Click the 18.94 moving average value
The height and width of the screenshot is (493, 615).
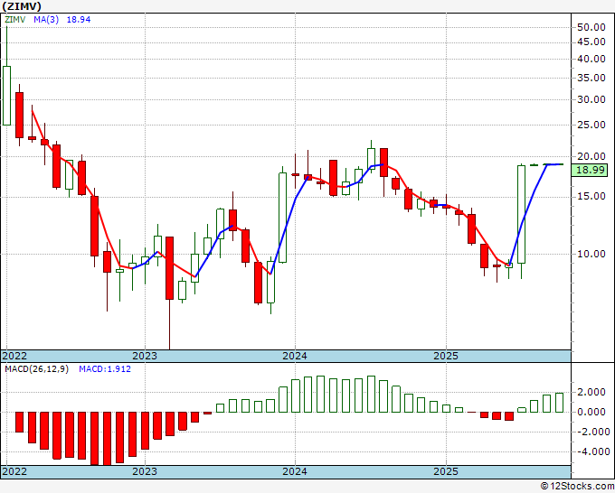pos(79,20)
